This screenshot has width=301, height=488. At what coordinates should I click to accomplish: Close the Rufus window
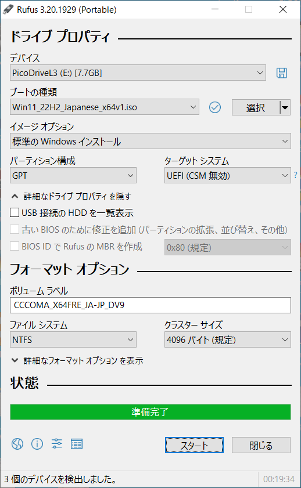pos(283,9)
